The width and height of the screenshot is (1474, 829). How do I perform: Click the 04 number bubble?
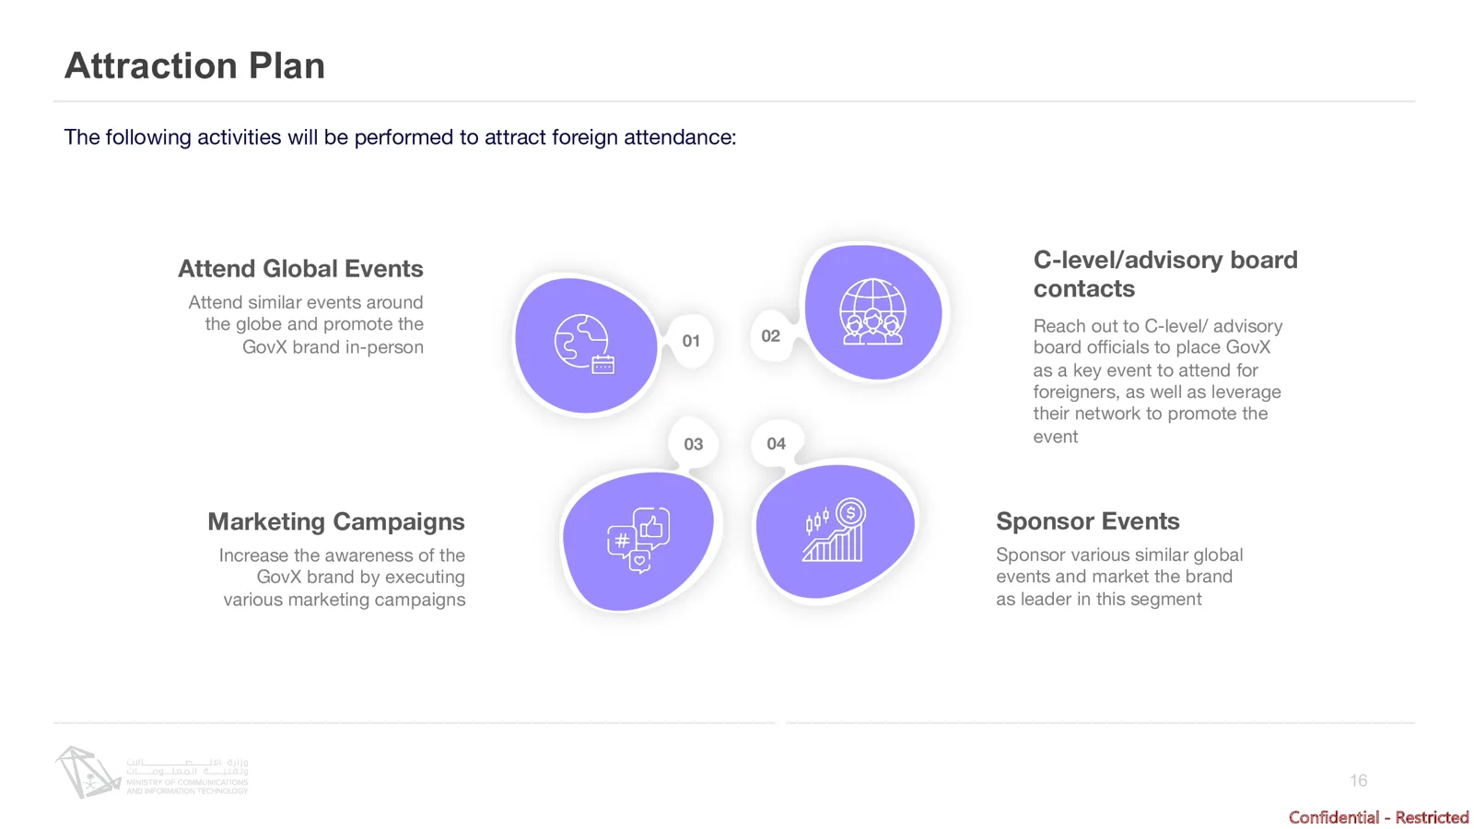coord(777,444)
